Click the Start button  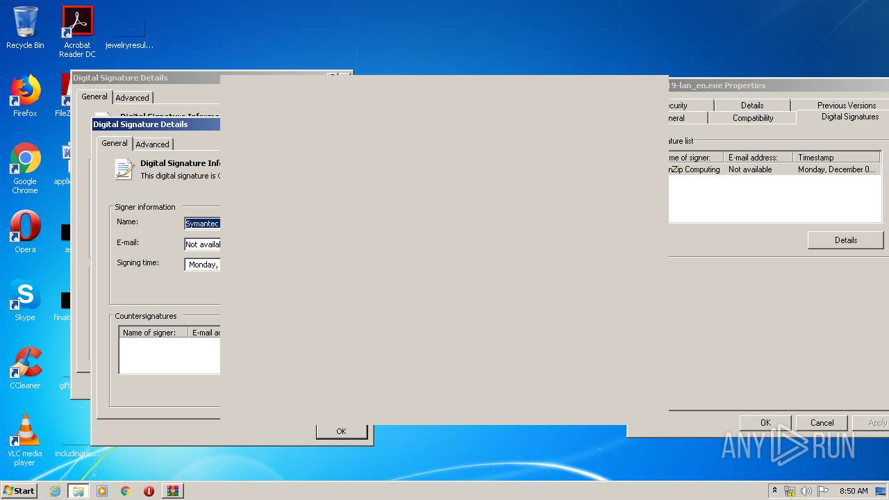coord(19,491)
